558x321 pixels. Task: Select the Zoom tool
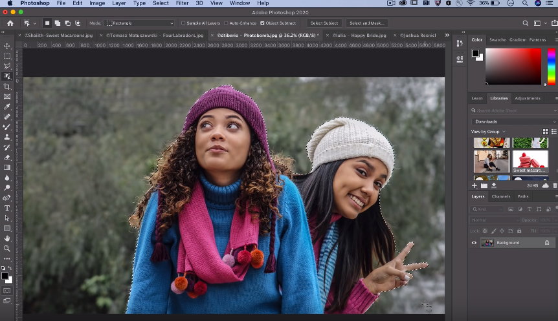(x=7, y=249)
